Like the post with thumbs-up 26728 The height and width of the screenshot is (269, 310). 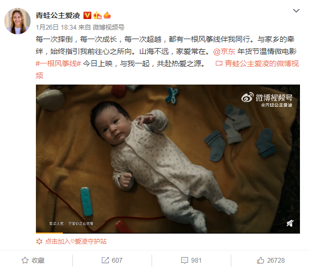[271, 261]
